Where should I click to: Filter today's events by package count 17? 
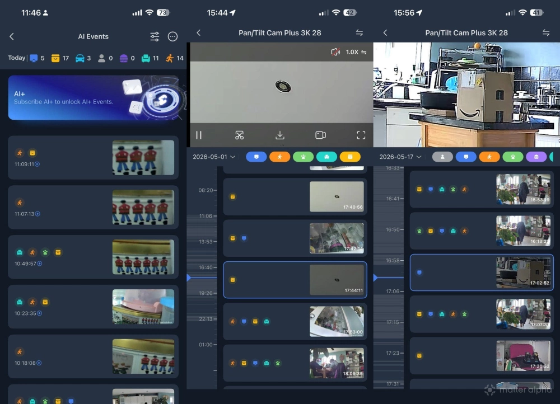tap(60, 58)
